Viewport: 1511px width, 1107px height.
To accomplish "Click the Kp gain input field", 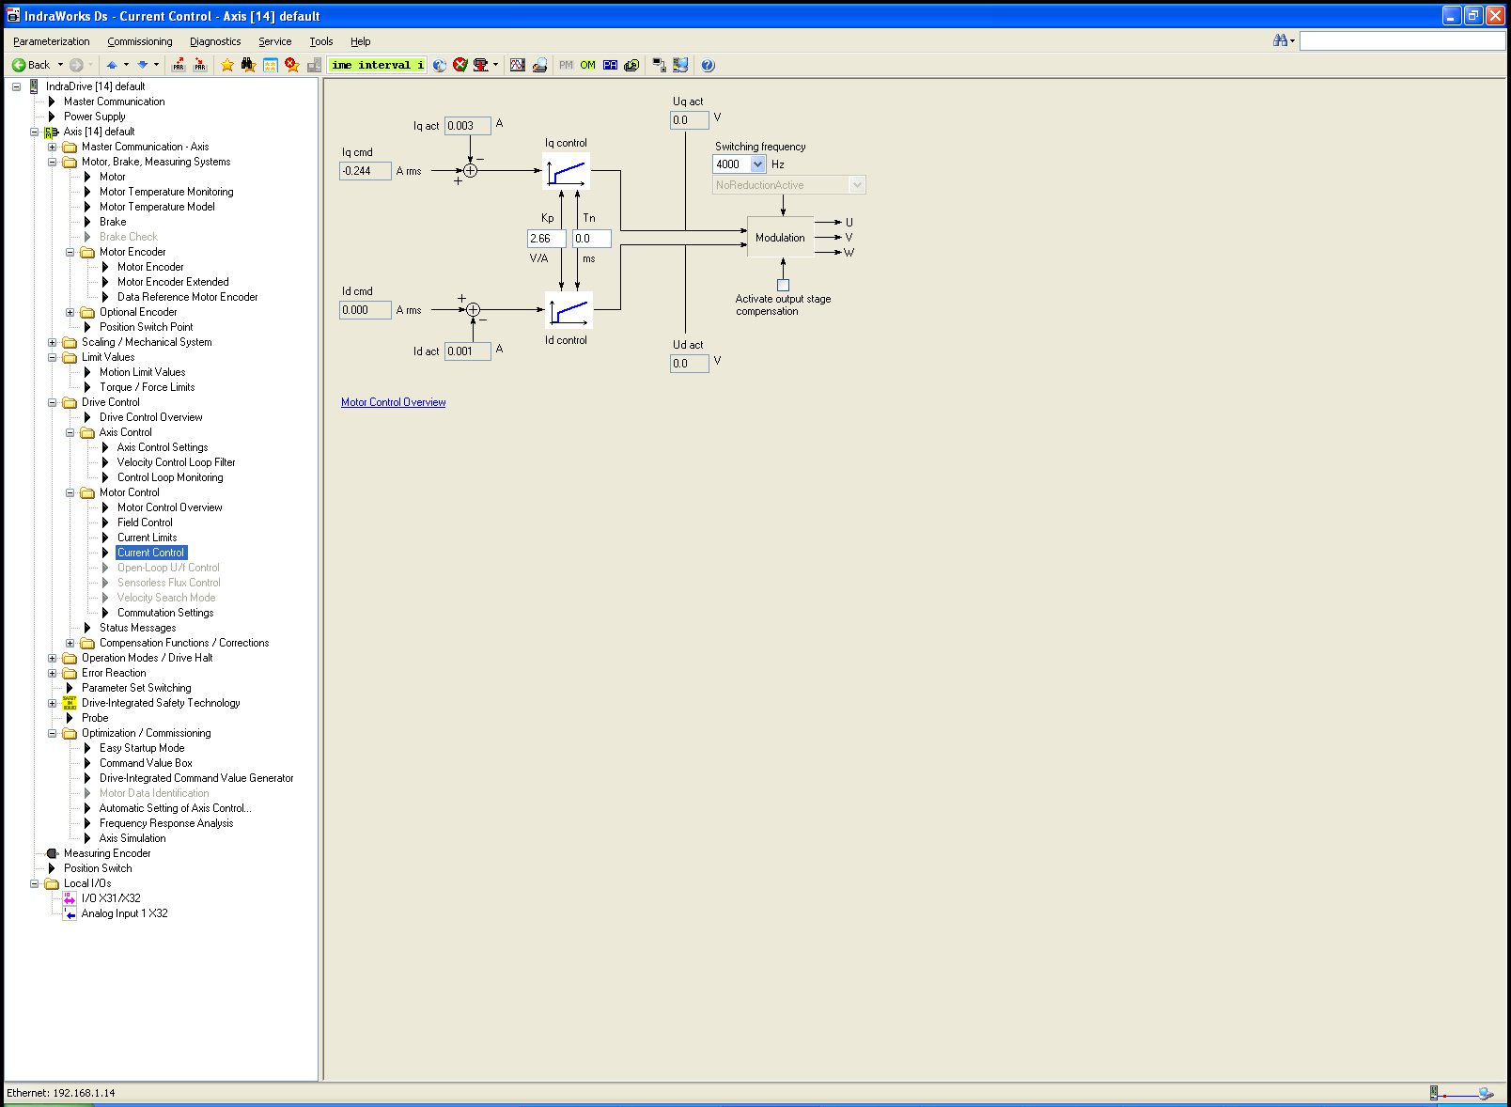I will pos(546,239).
